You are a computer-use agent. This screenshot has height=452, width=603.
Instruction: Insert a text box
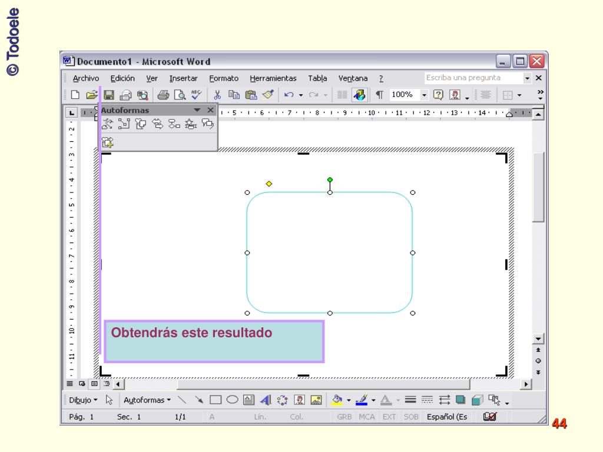(249, 400)
